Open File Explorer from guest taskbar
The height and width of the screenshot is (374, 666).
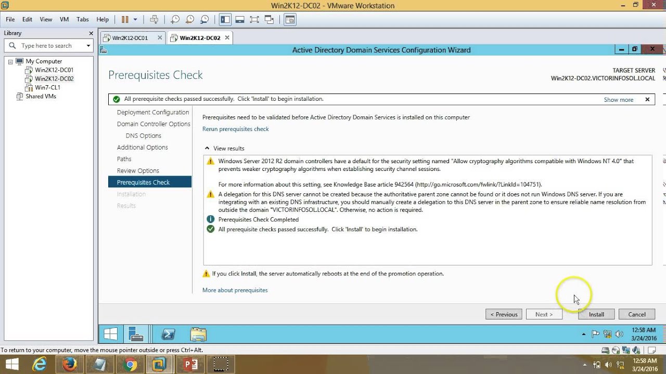[x=198, y=334]
